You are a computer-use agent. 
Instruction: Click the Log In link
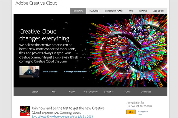pyautogui.click(x=161, y=11)
